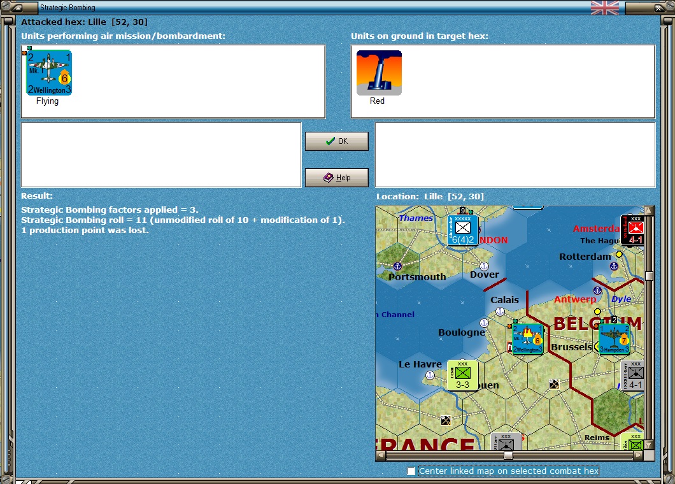Confirm the bombing result with OK
The image size is (675, 484).
pyautogui.click(x=337, y=141)
